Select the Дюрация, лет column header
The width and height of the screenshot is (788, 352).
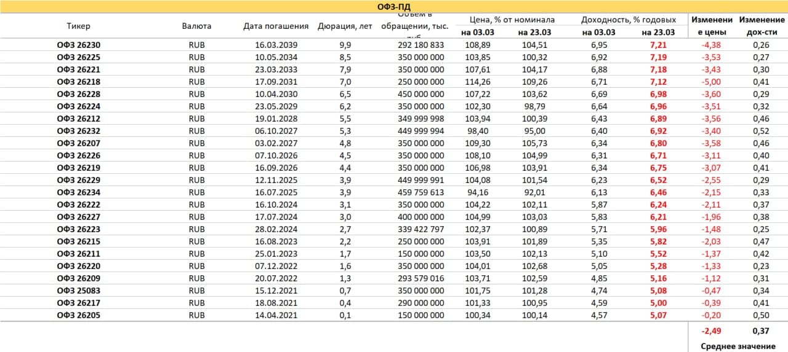click(x=345, y=26)
